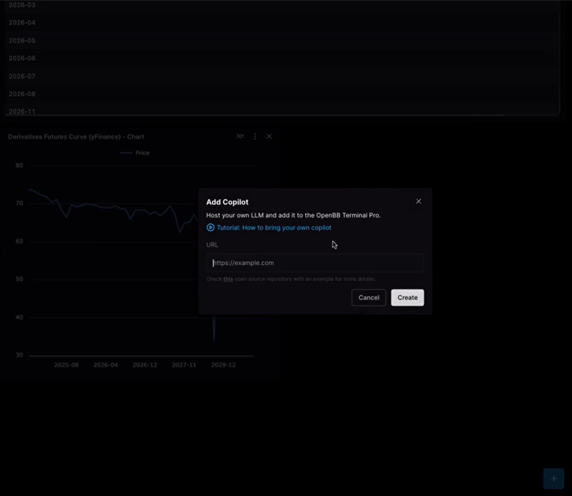This screenshot has width=572, height=496.
Task: Collapse the Futures Curve chart widget
Action: click(x=240, y=136)
